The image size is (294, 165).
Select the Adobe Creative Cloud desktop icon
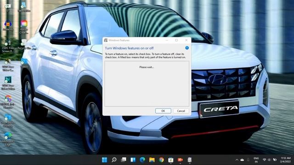click(24, 27)
